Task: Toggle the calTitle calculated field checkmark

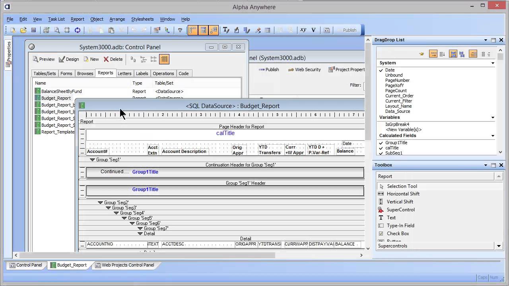Action: (381, 148)
